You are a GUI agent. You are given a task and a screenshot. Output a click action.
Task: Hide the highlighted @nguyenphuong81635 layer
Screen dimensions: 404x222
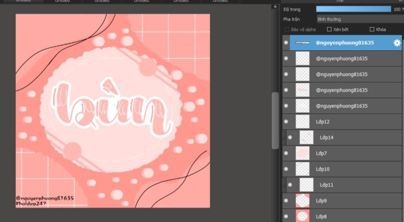tap(286, 43)
